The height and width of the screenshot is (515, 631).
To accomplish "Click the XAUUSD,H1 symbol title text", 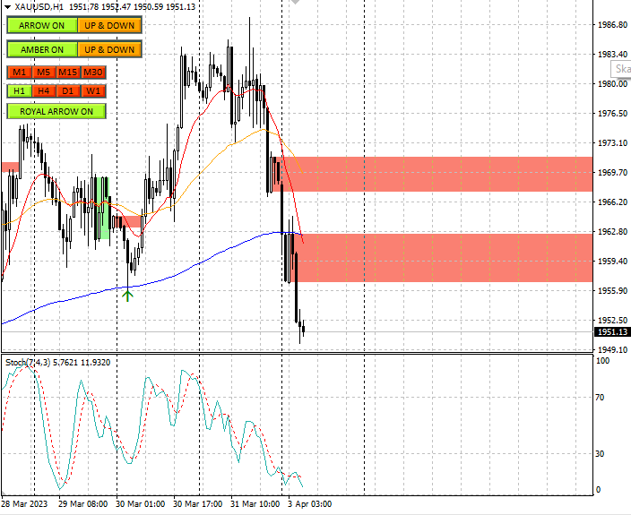I will coord(39,7).
